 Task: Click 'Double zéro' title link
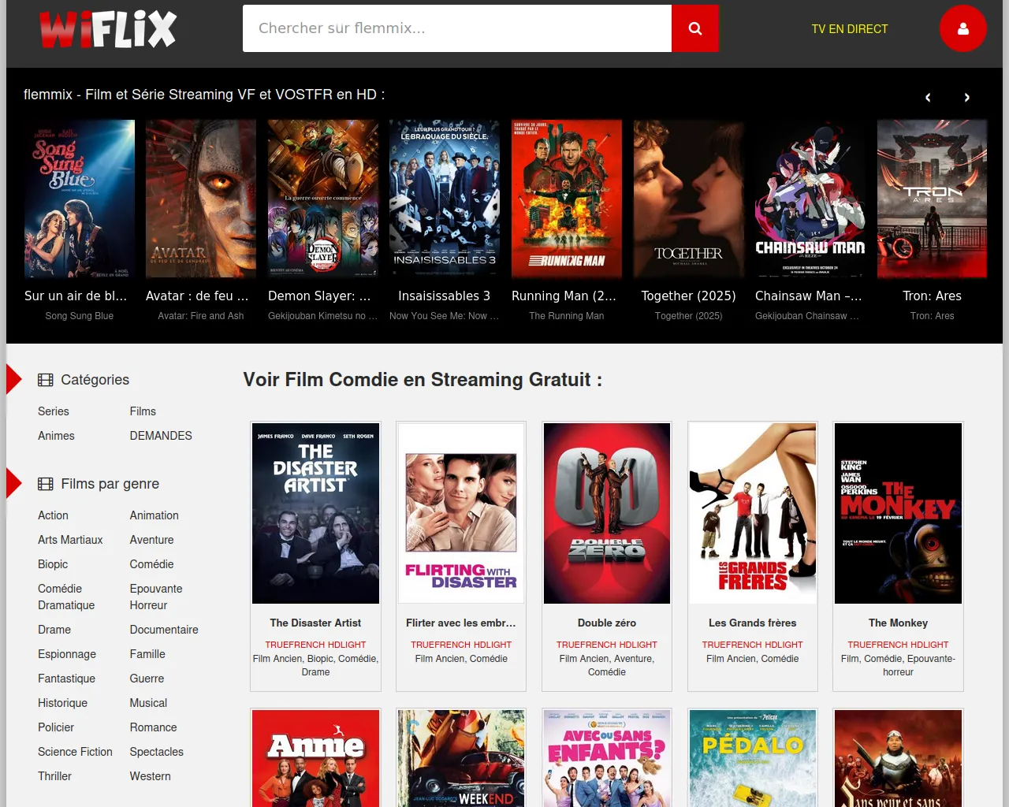(607, 623)
